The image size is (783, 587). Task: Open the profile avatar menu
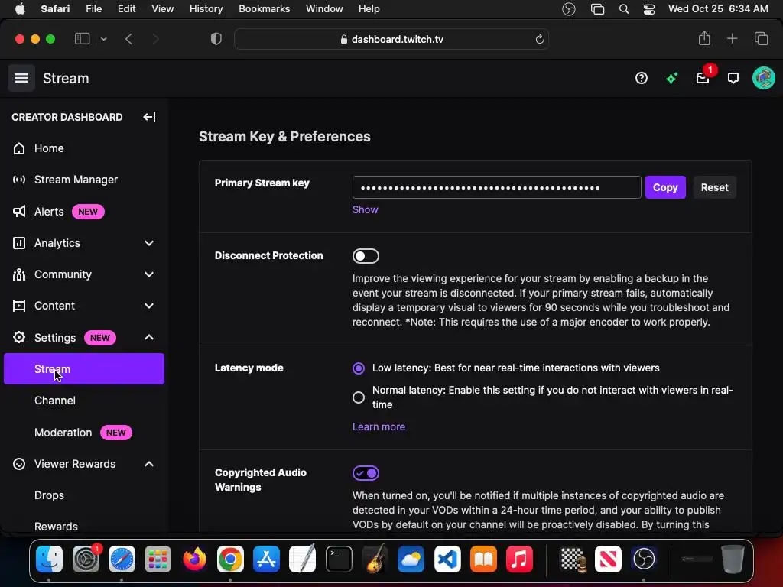point(764,78)
